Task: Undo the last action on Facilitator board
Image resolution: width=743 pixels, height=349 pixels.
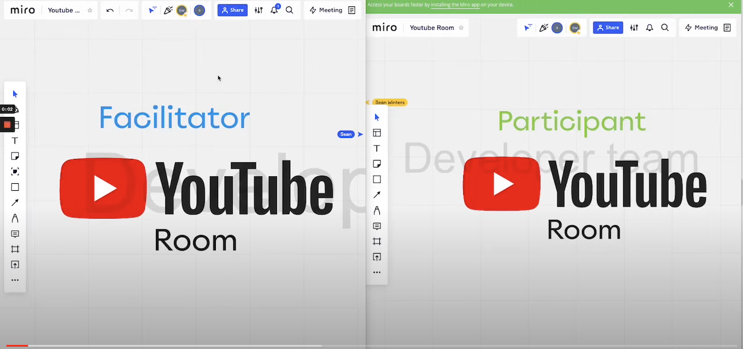Action: tap(110, 10)
